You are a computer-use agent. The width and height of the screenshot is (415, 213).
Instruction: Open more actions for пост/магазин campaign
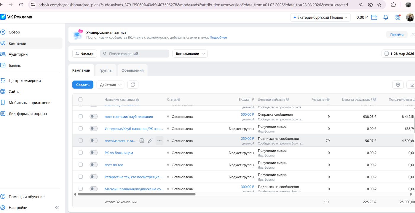[159, 141]
